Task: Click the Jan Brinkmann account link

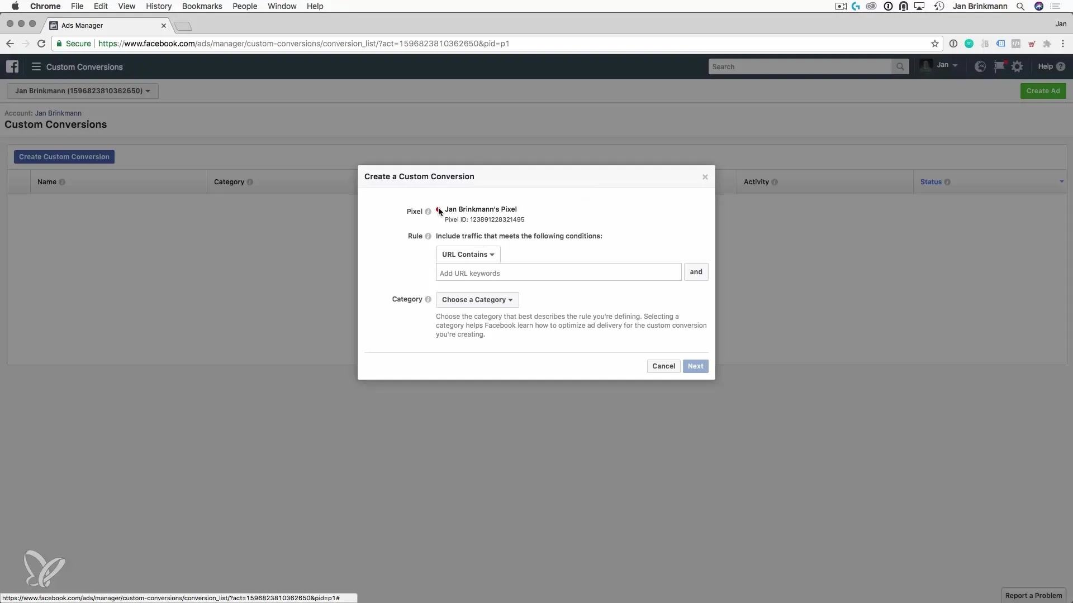Action: tap(58, 113)
